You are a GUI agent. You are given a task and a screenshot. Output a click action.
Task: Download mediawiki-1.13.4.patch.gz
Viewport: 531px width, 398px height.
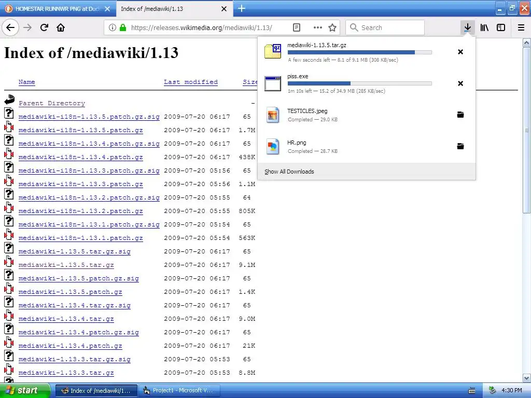[x=71, y=346]
